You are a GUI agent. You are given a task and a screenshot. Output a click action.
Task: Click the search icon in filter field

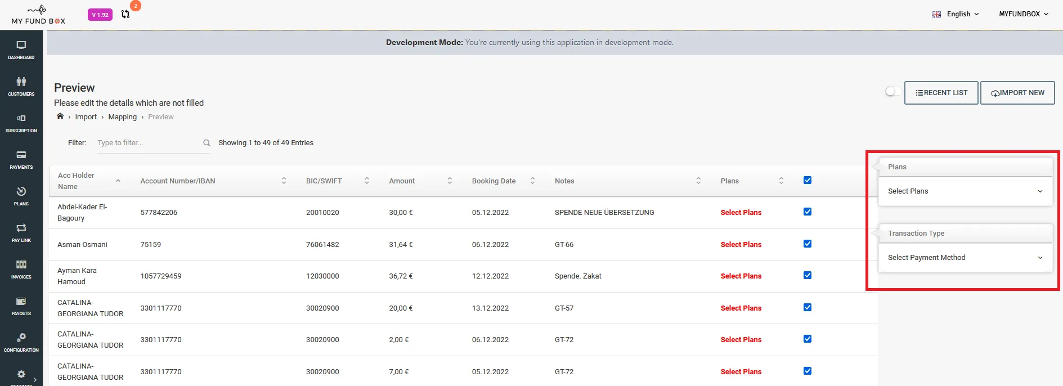pyautogui.click(x=207, y=143)
